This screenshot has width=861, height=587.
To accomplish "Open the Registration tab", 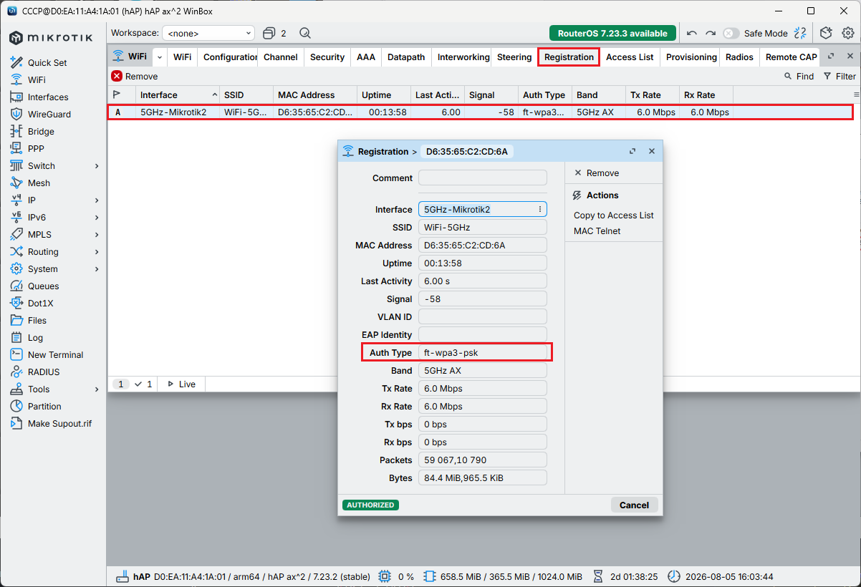I will [x=569, y=57].
